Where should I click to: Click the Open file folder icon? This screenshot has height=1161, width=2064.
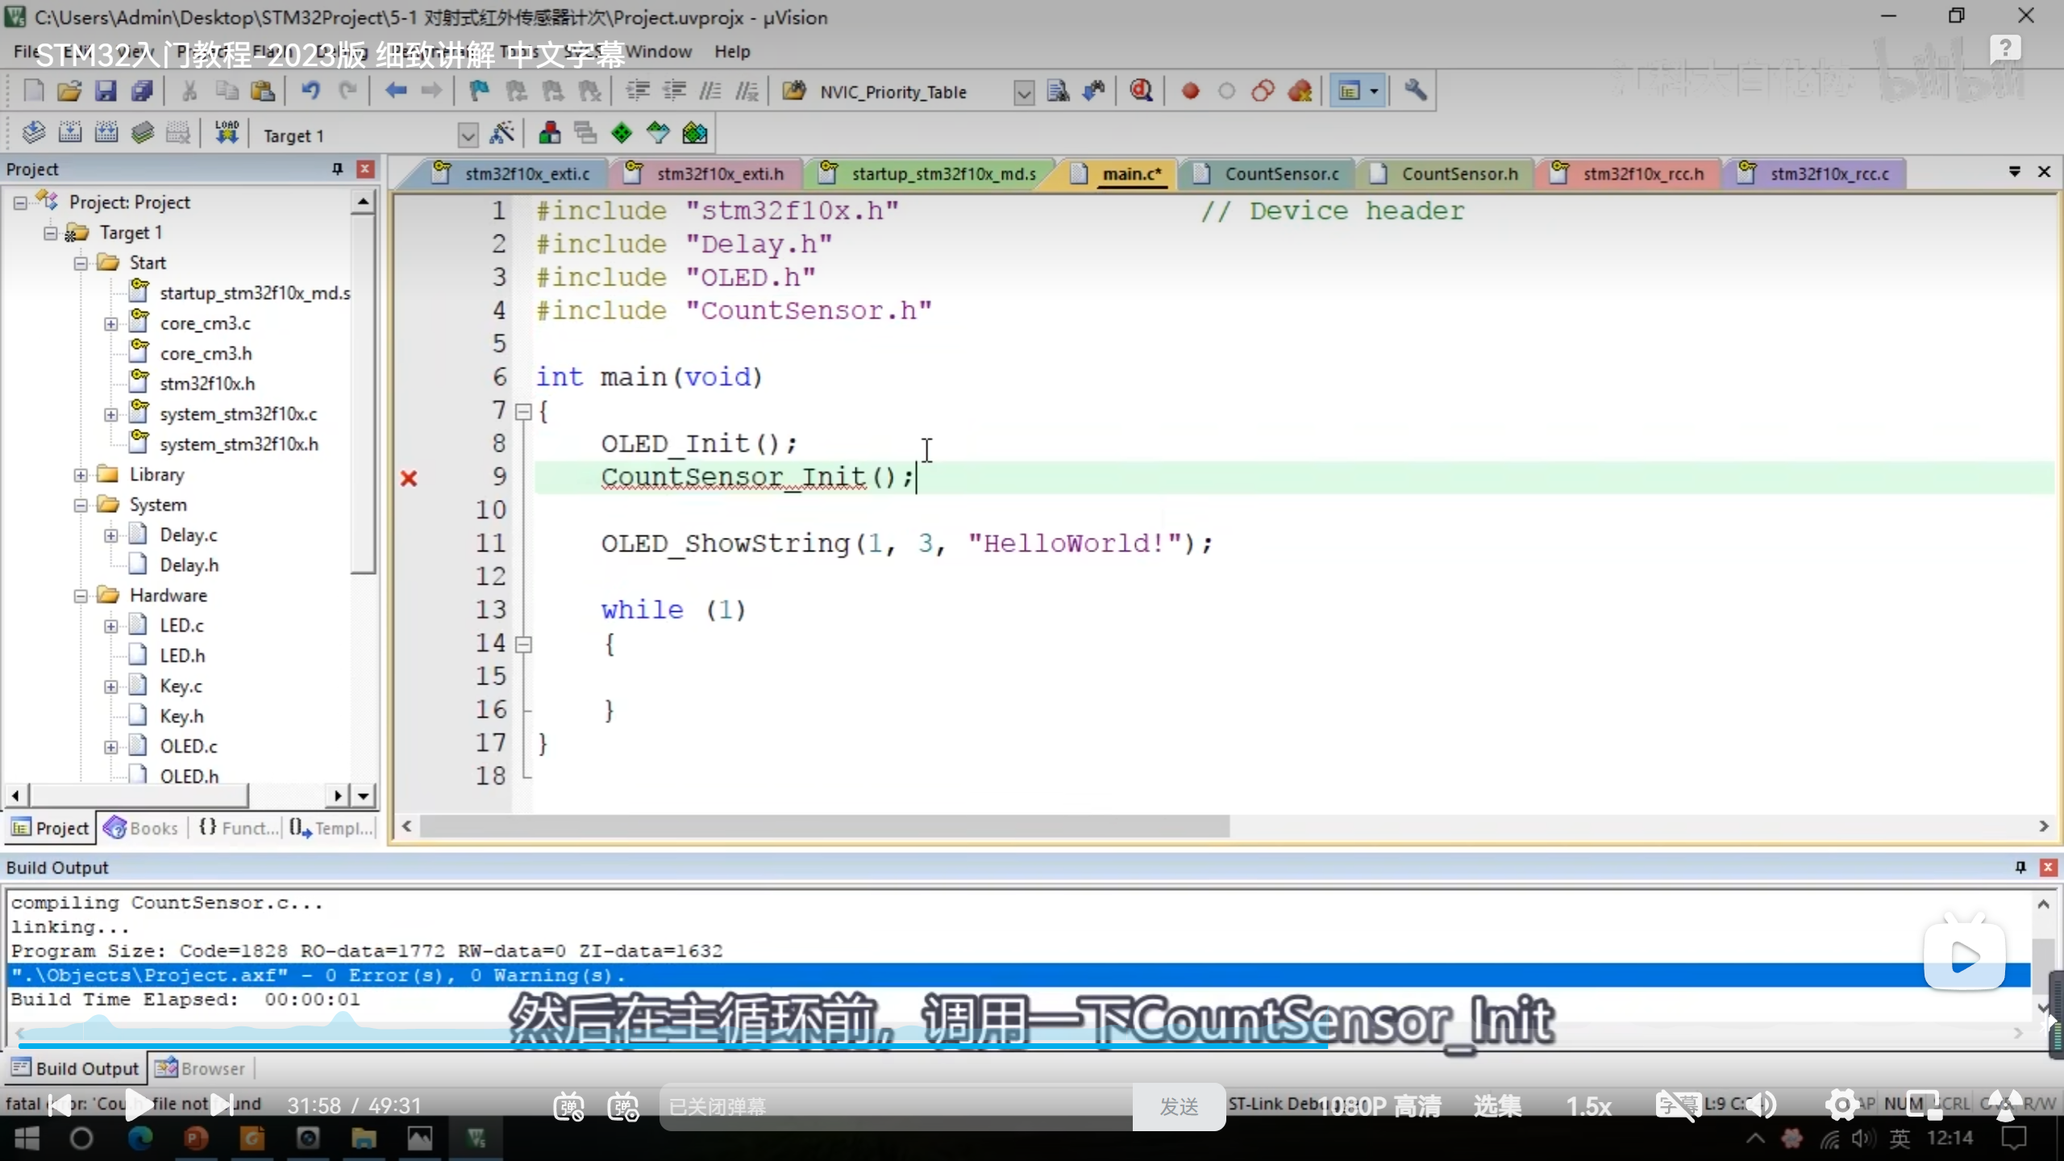tap(69, 91)
